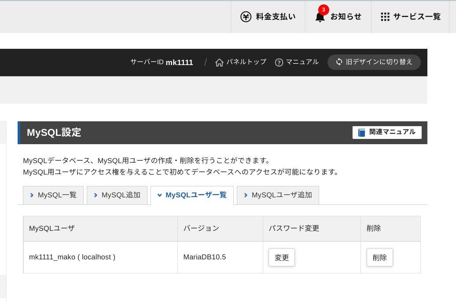Click パスワード変更 column header
Screen dimensions: 456x302
312,229
